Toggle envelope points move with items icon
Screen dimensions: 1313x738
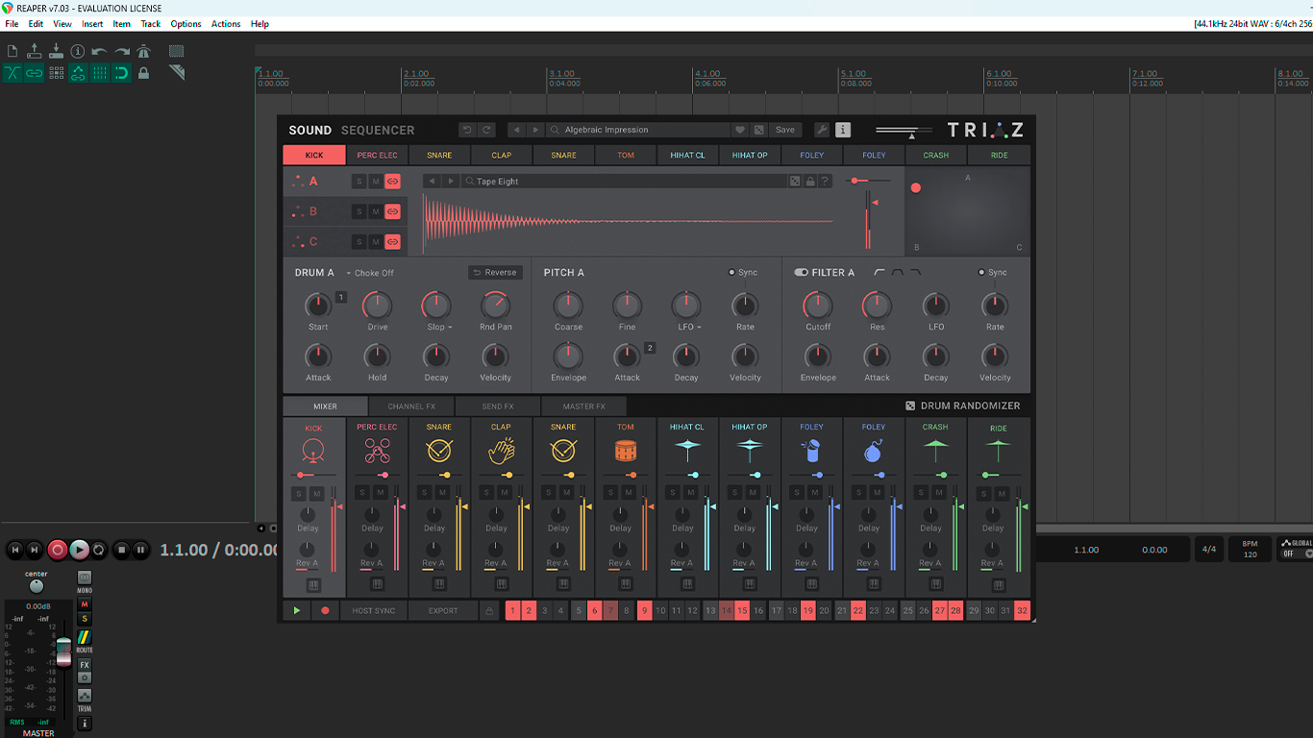point(78,73)
